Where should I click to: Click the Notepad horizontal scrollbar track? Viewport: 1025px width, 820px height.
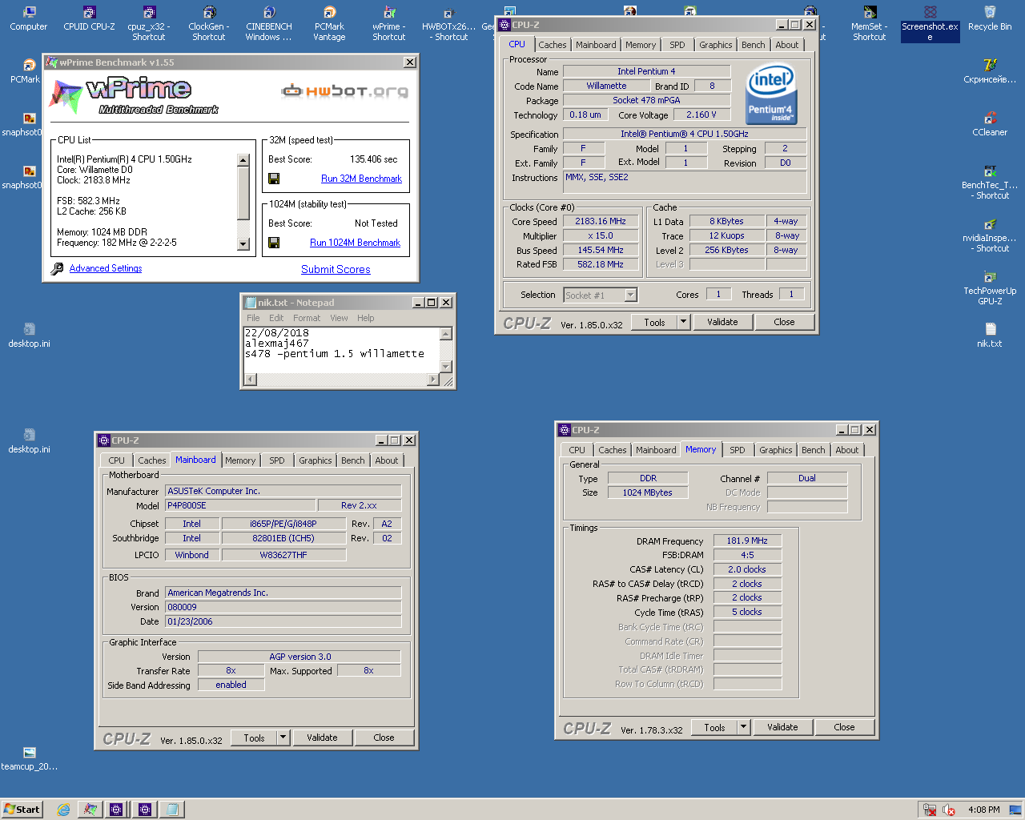tap(342, 380)
